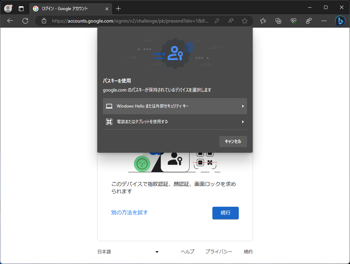Open the saved passwords key icon
The width and height of the screenshot is (350, 264).
coord(217,21)
